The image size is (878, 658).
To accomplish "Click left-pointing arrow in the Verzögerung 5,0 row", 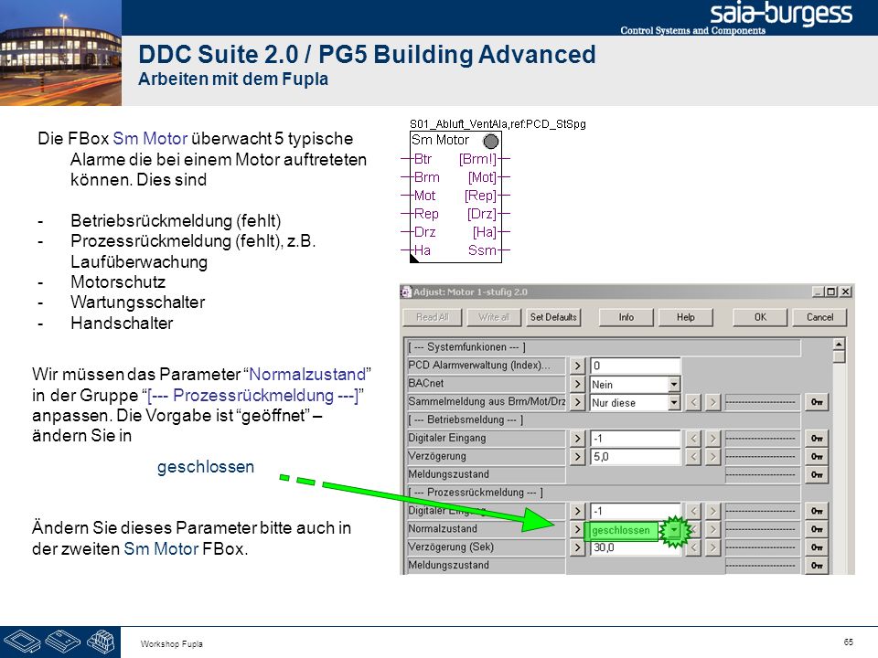I will pos(693,457).
